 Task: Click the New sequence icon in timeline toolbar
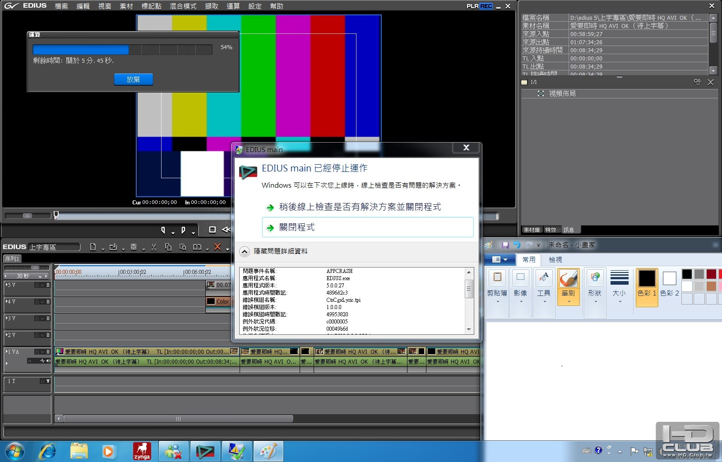[x=93, y=247]
